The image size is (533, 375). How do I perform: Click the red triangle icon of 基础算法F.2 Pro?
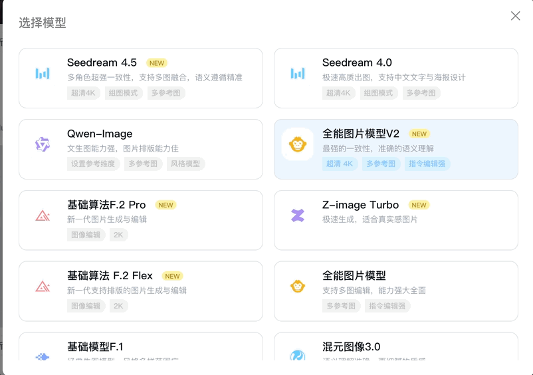(43, 215)
